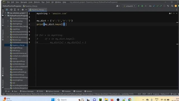The width and height of the screenshot is (179, 101).
Task: Expand the my_selenium_project folder
Action: click(6, 13)
